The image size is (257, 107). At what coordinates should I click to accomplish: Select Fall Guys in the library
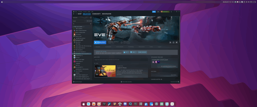78,57
